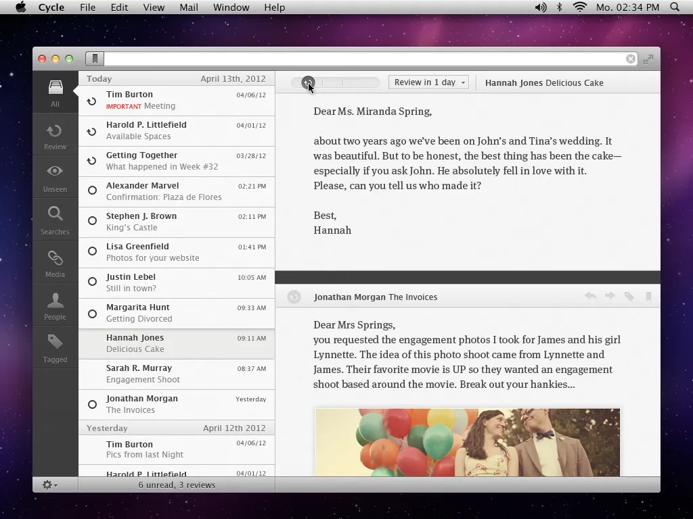The width and height of the screenshot is (693, 519).
Task: Open the File menu
Action: tap(87, 7)
